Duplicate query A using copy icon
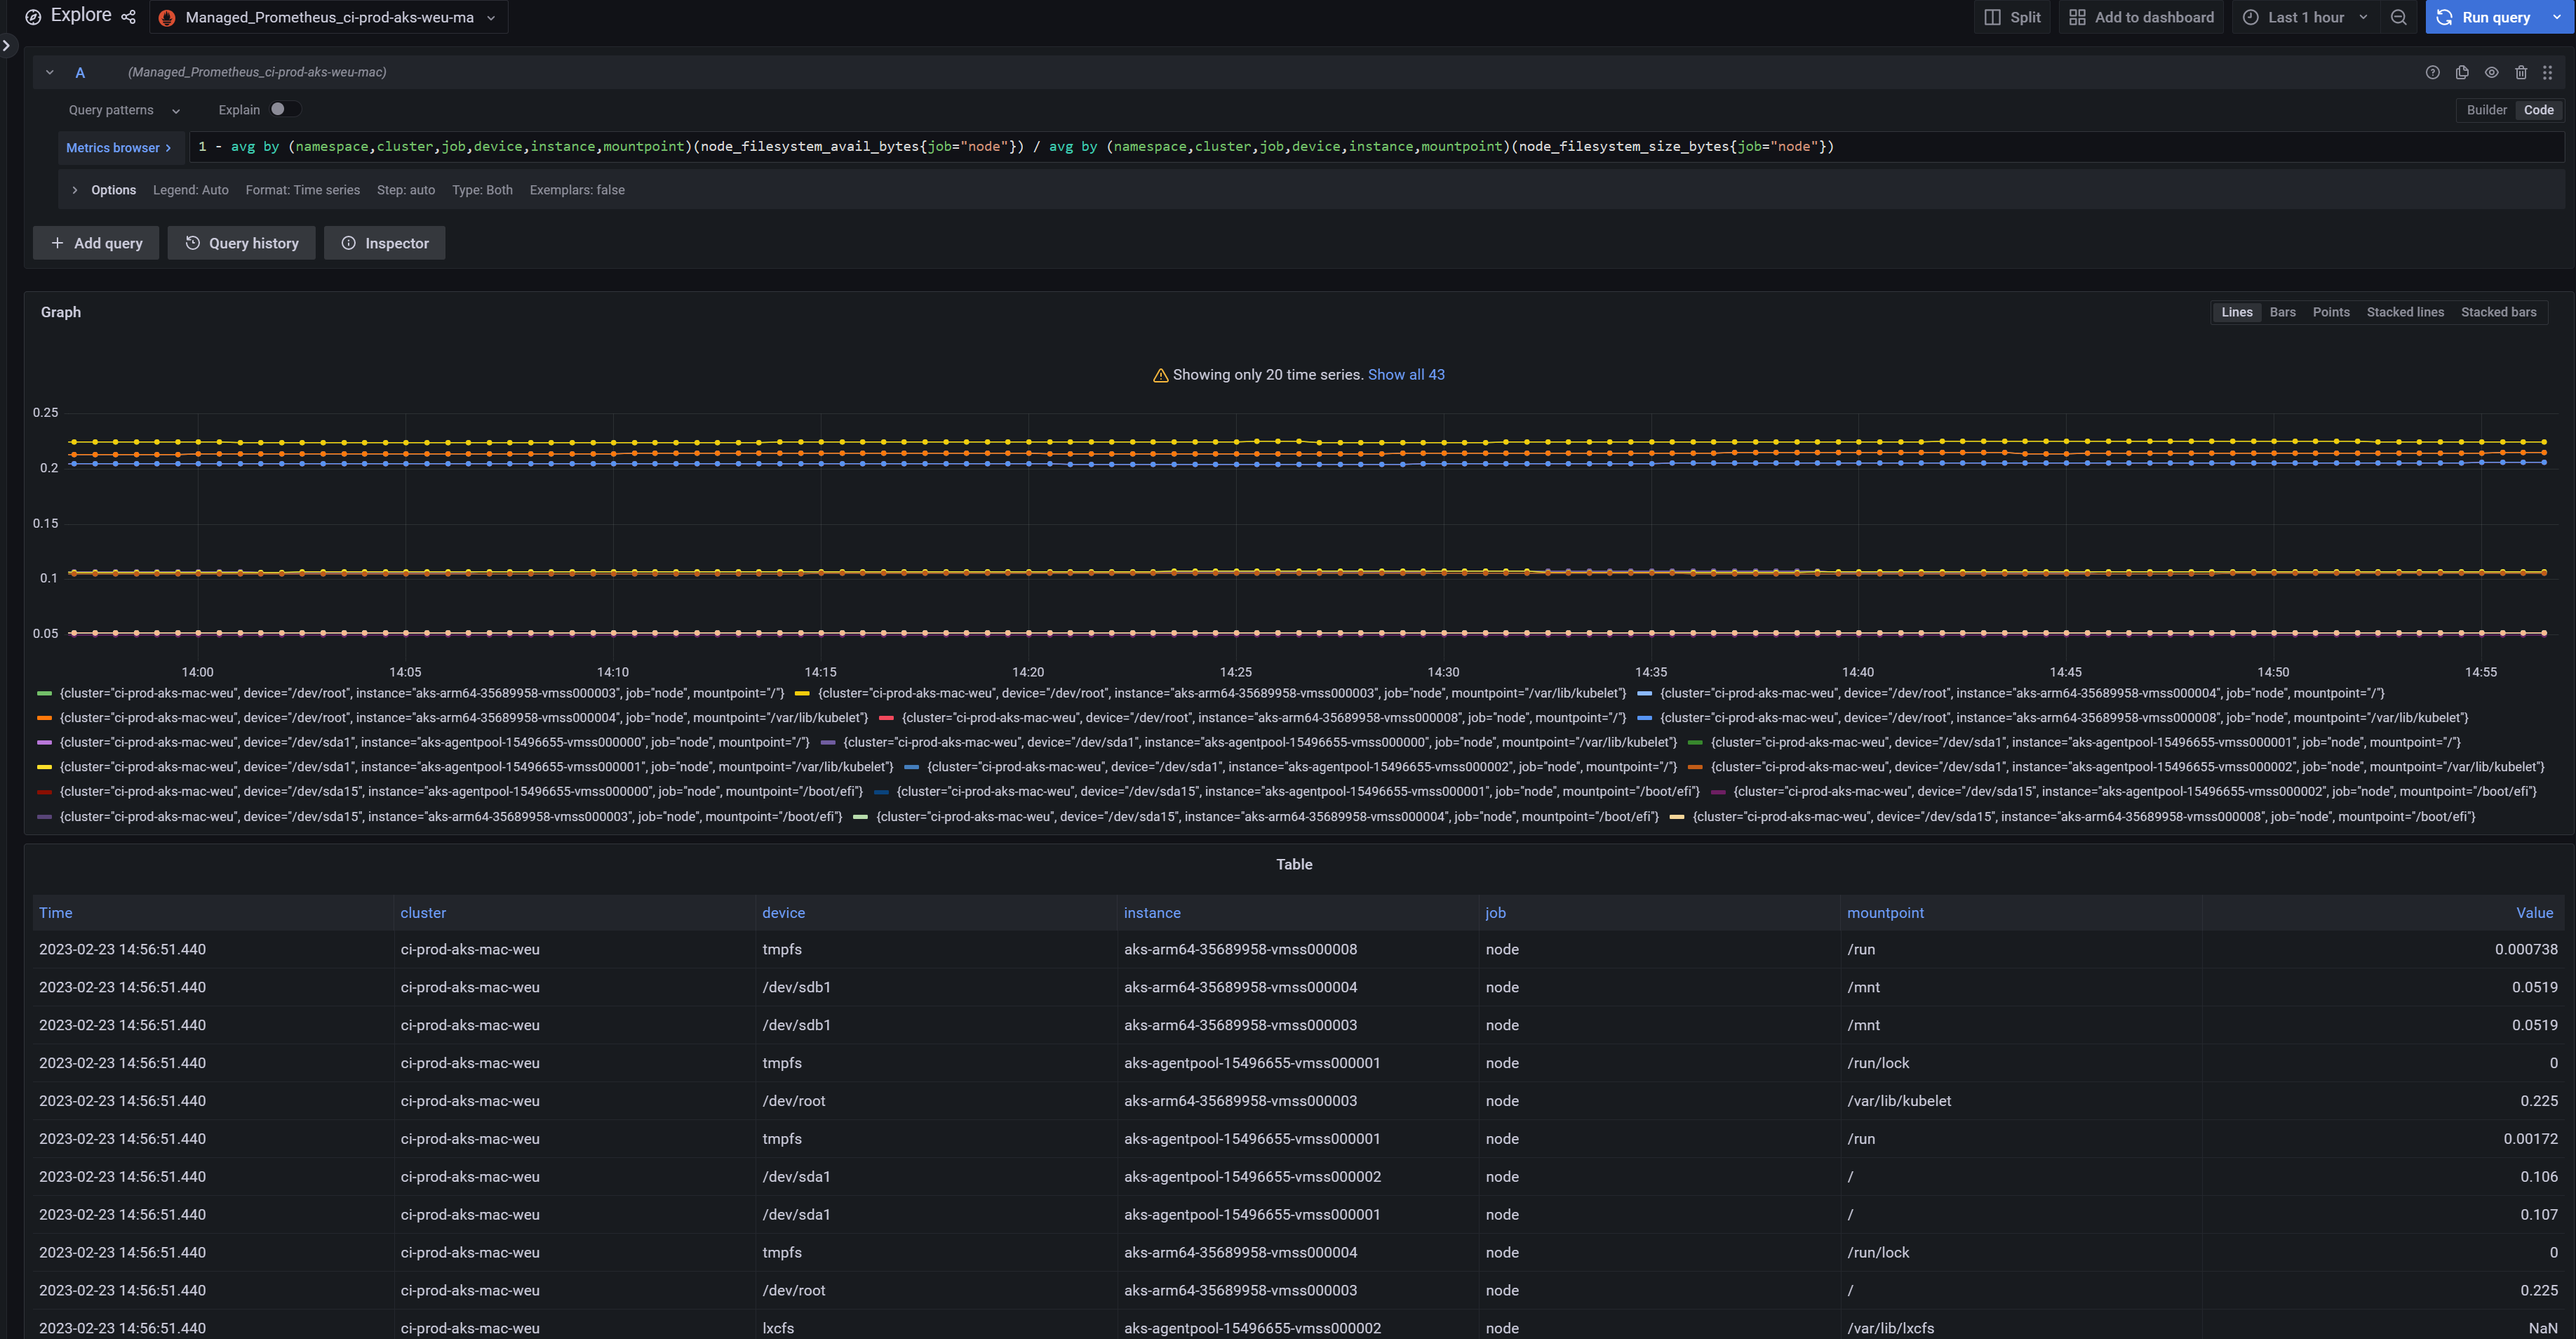This screenshot has height=1339, width=2576. click(2462, 72)
